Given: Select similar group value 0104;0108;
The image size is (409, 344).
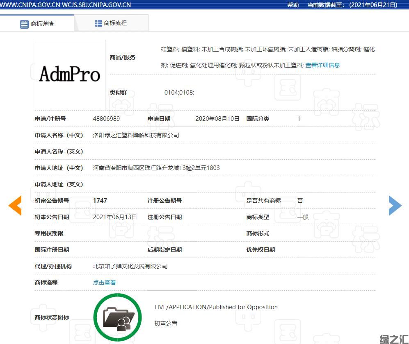Looking at the screenshot, I should pyautogui.click(x=179, y=93).
